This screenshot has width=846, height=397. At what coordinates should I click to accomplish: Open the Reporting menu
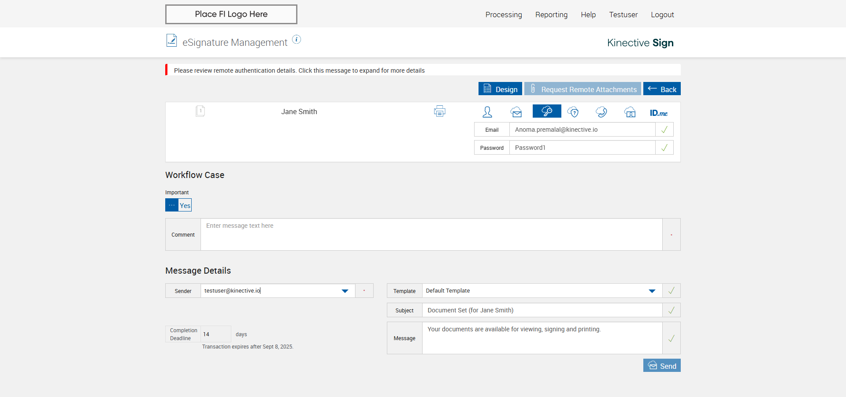click(551, 15)
